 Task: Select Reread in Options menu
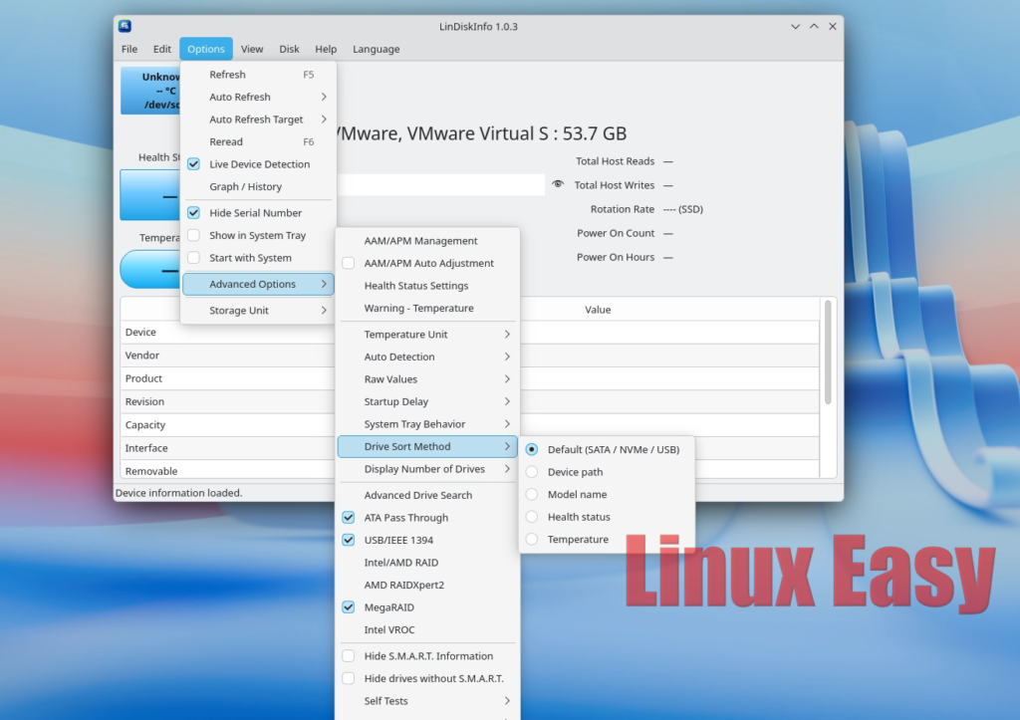[x=258, y=141]
